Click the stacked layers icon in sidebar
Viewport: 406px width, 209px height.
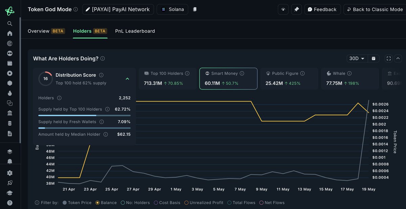click(x=10, y=152)
